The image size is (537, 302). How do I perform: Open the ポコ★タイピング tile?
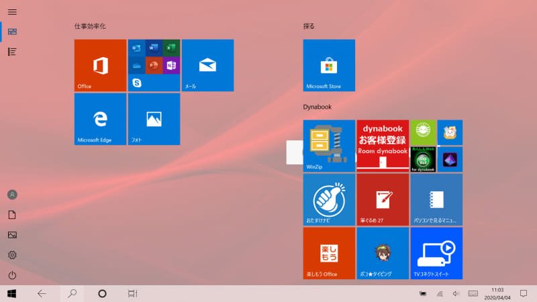(x=383, y=254)
